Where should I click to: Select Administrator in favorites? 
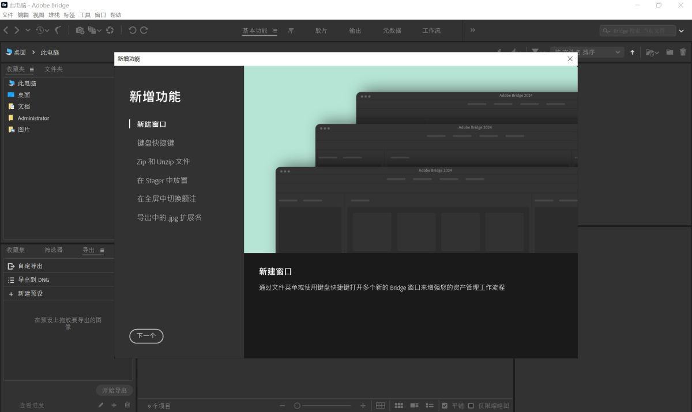coord(33,118)
